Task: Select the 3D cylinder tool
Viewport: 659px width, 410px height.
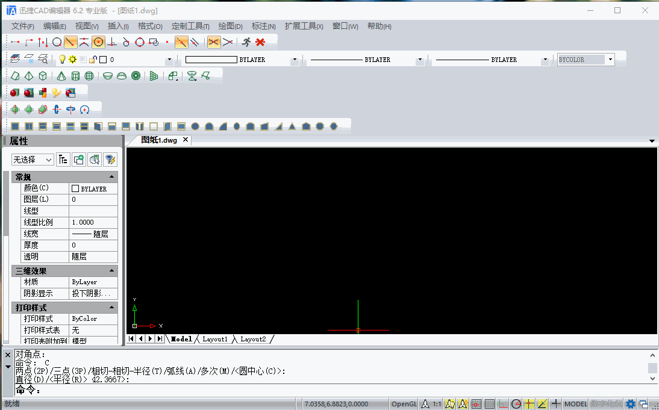Action: coord(75,76)
